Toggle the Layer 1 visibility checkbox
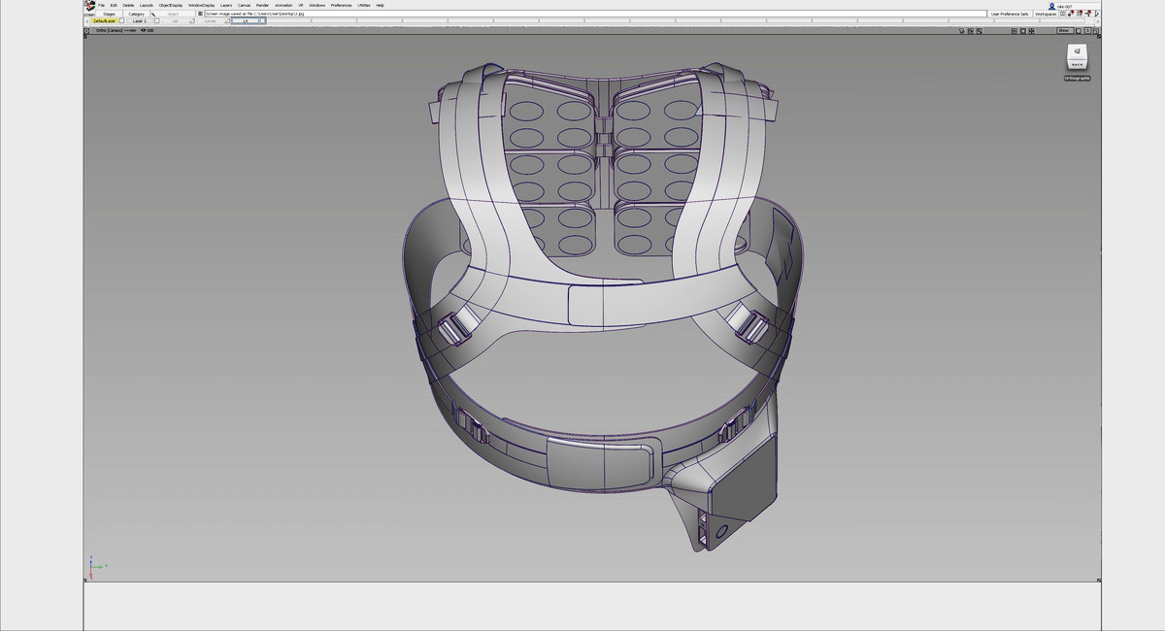The image size is (1165, 631). [x=155, y=21]
